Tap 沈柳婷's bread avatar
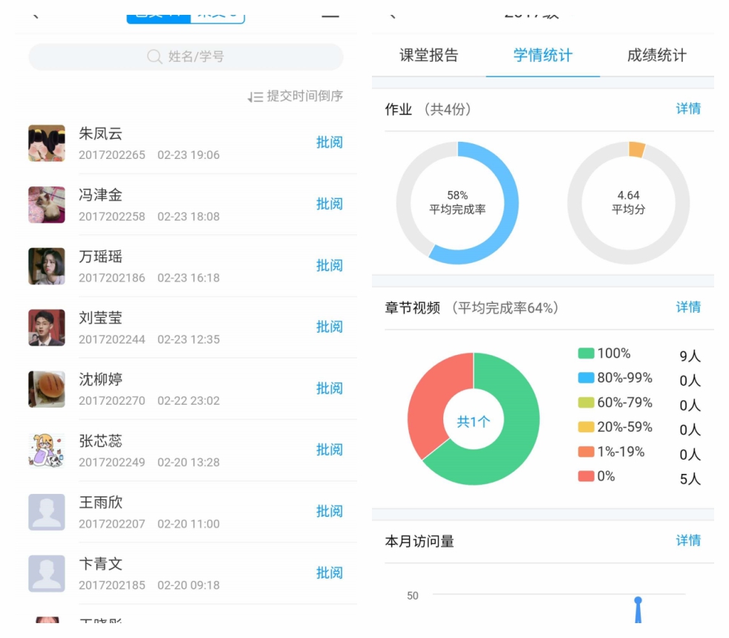 click(47, 389)
